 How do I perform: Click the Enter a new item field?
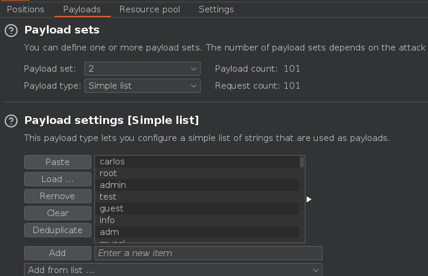click(208, 253)
